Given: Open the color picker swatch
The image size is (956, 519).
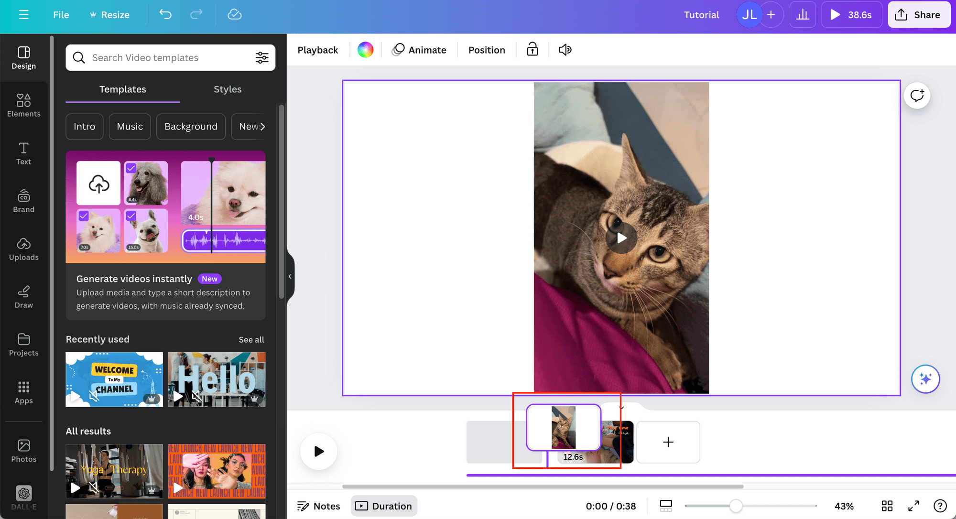Looking at the screenshot, I should 365,50.
